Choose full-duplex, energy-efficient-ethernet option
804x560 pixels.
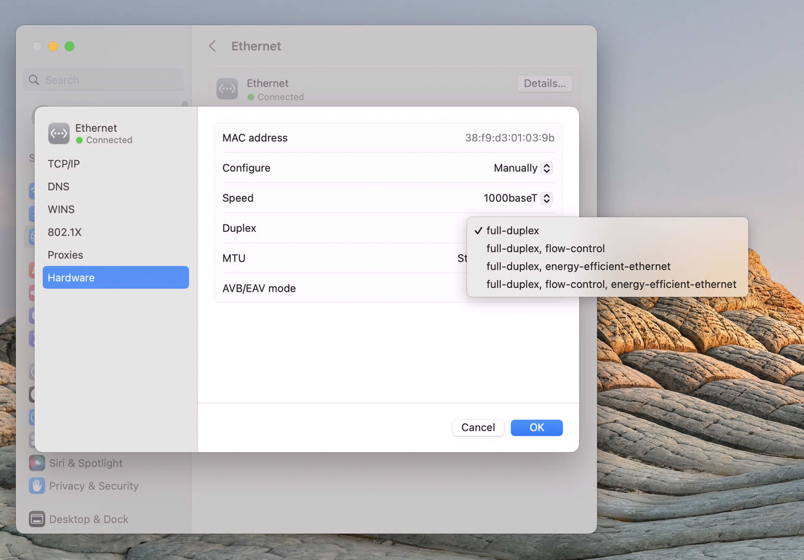pyautogui.click(x=607, y=267)
